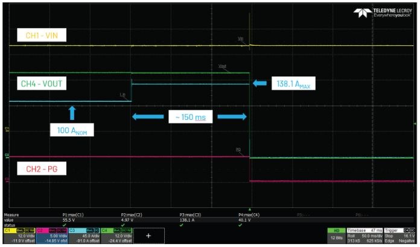The width and height of the screenshot is (420, 247).
Task: Click the 40.1 V measurement value
Action: click(244, 220)
